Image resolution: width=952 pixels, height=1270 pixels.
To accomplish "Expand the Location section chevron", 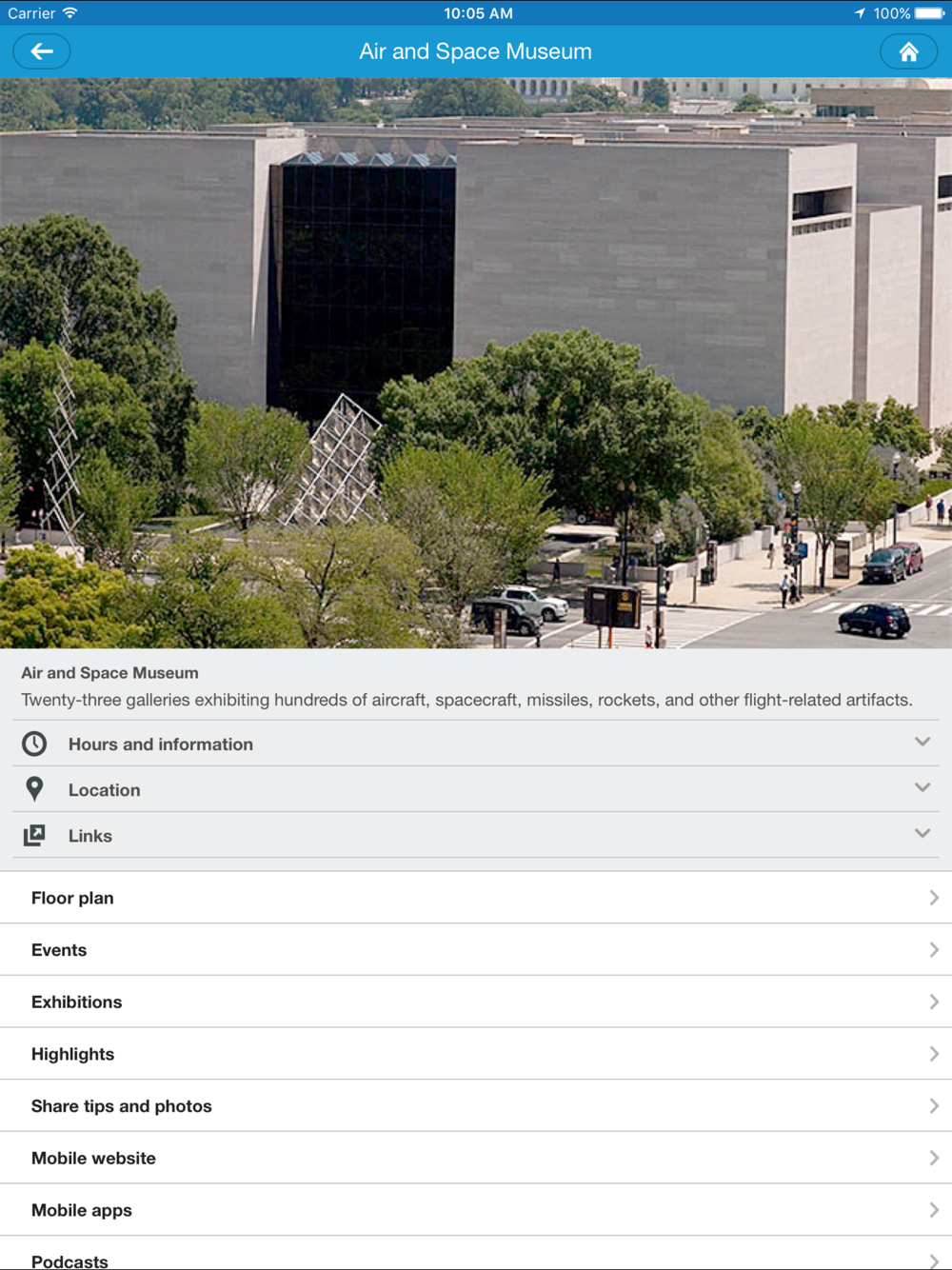I will tap(922, 787).
